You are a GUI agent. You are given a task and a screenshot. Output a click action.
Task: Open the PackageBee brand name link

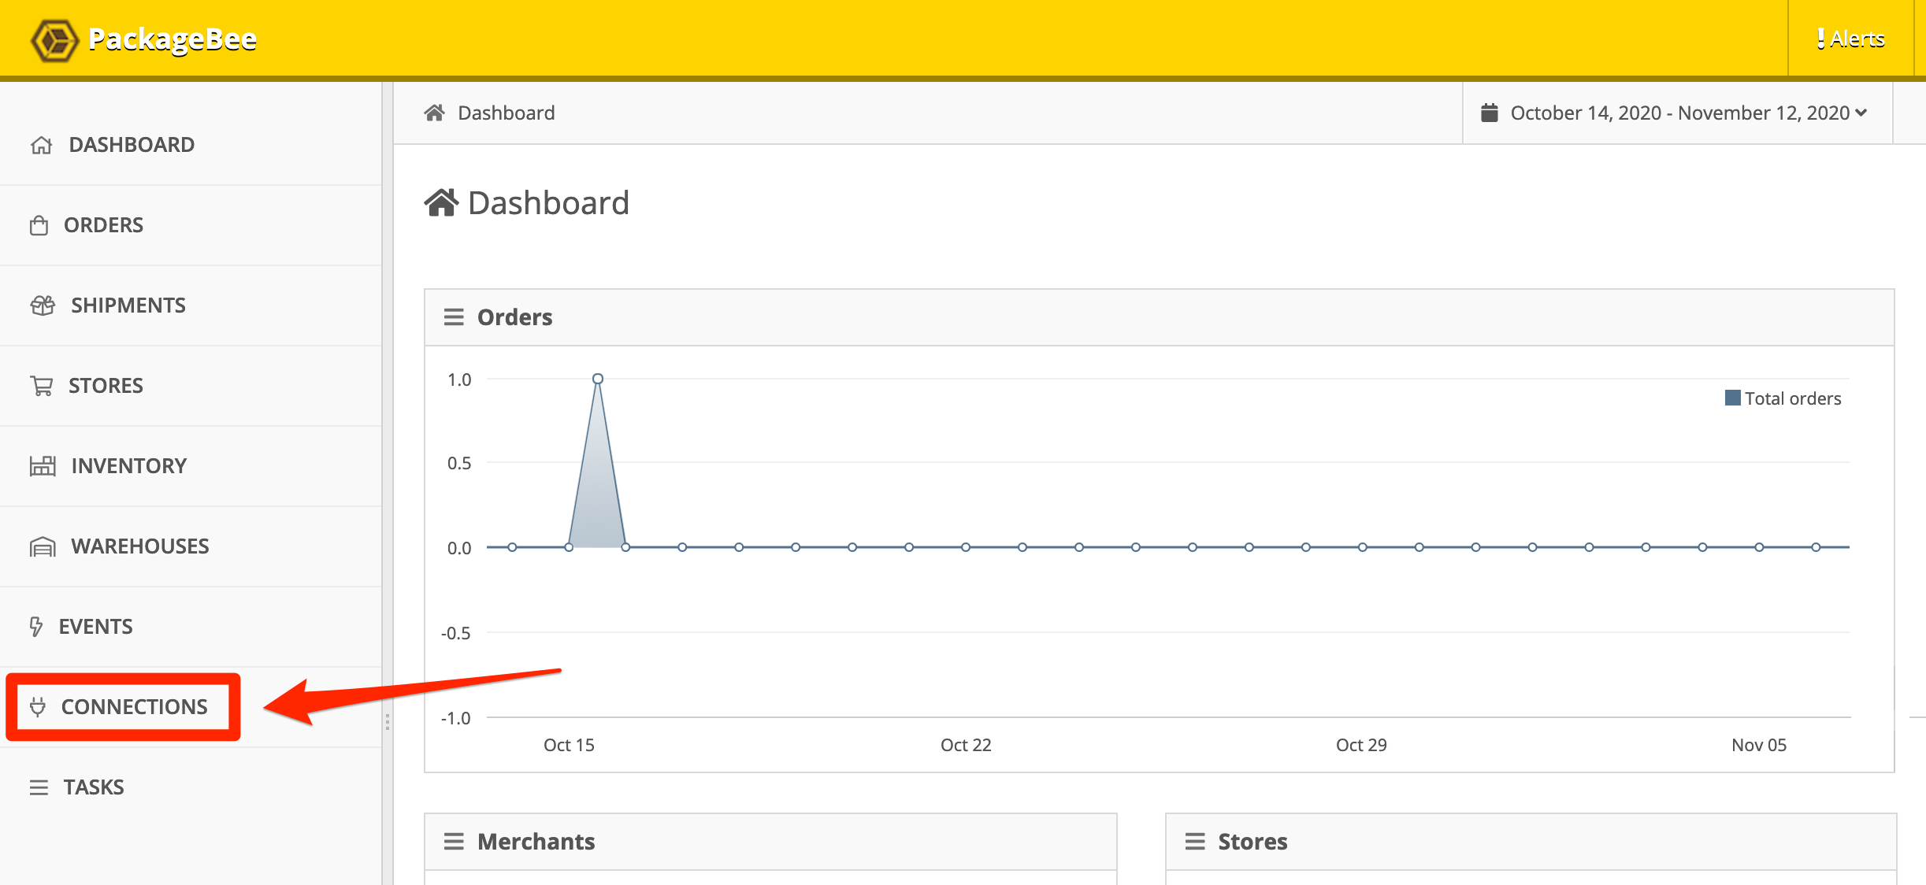(x=173, y=39)
